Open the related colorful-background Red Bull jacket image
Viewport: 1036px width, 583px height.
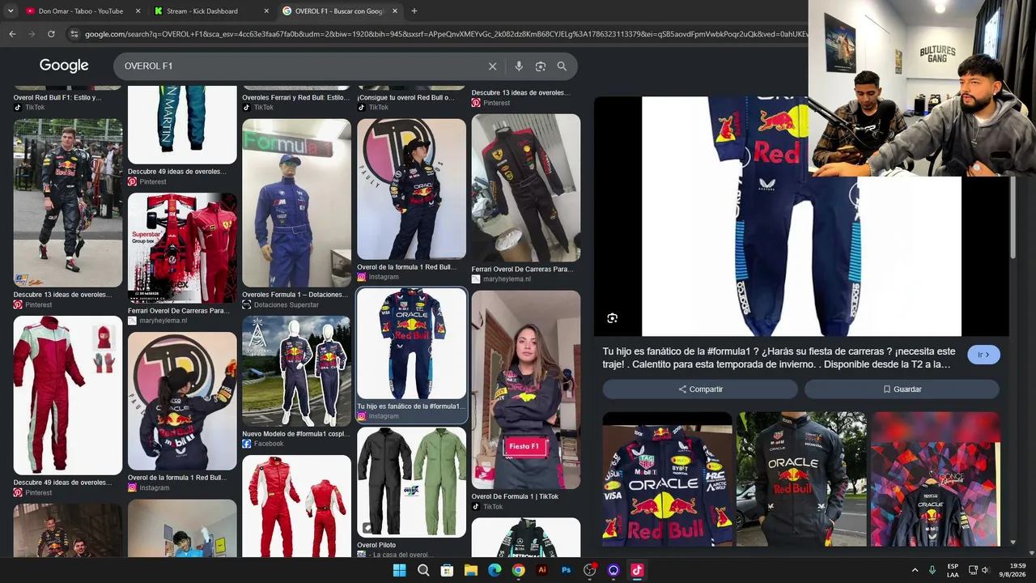coord(936,479)
